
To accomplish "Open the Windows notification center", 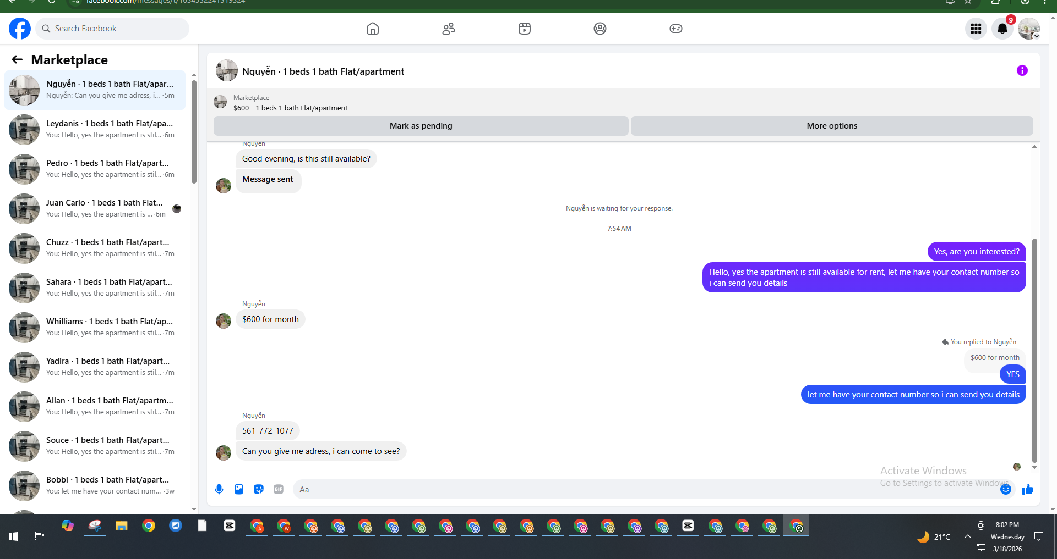I will coord(1039,536).
